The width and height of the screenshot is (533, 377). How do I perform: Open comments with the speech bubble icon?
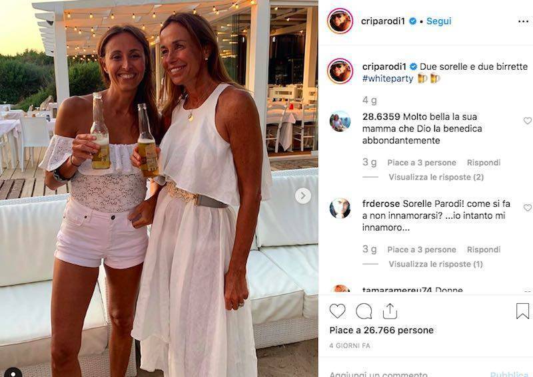[x=364, y=311]
